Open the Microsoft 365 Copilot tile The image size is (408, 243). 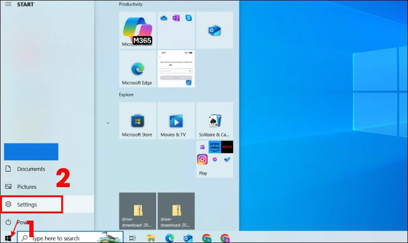point(137,30)
